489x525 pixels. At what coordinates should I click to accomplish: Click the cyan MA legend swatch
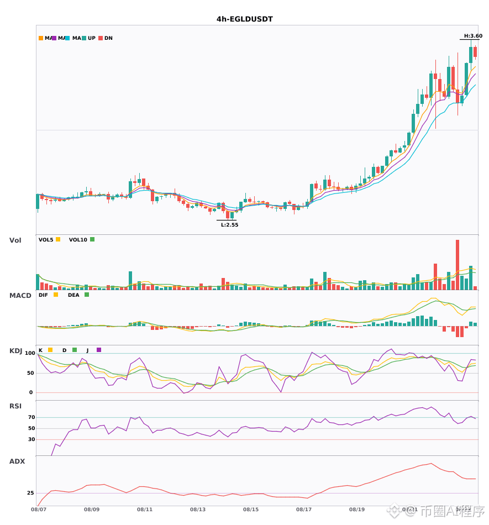pos(67,38)
